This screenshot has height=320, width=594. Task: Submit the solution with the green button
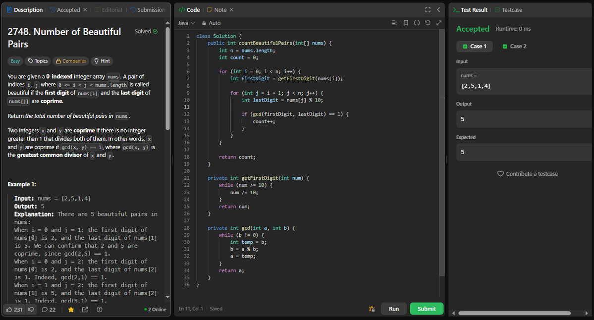[427, 308]
